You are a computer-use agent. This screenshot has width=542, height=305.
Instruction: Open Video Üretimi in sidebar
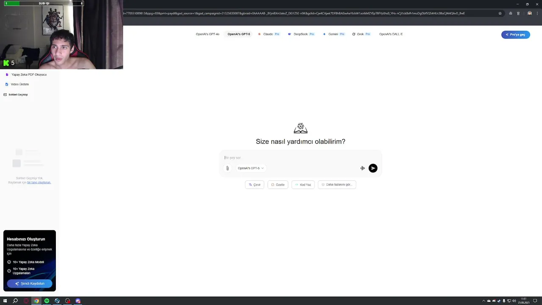point(20,84)
